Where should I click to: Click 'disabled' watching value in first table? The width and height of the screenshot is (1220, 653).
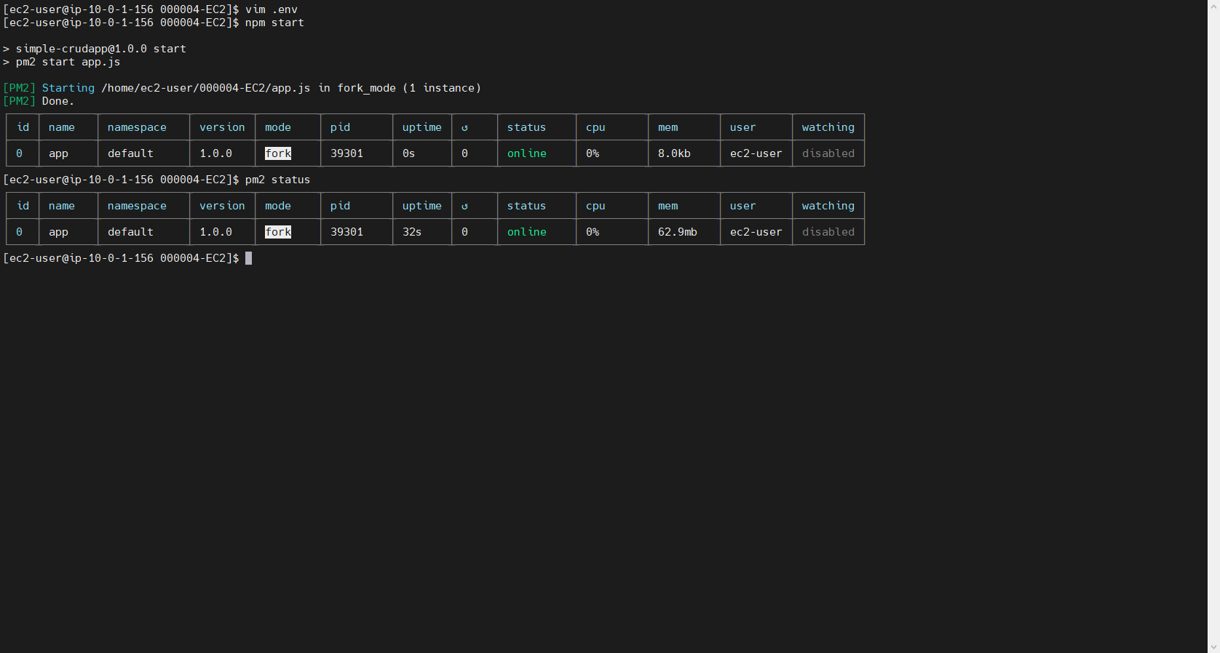828,153
